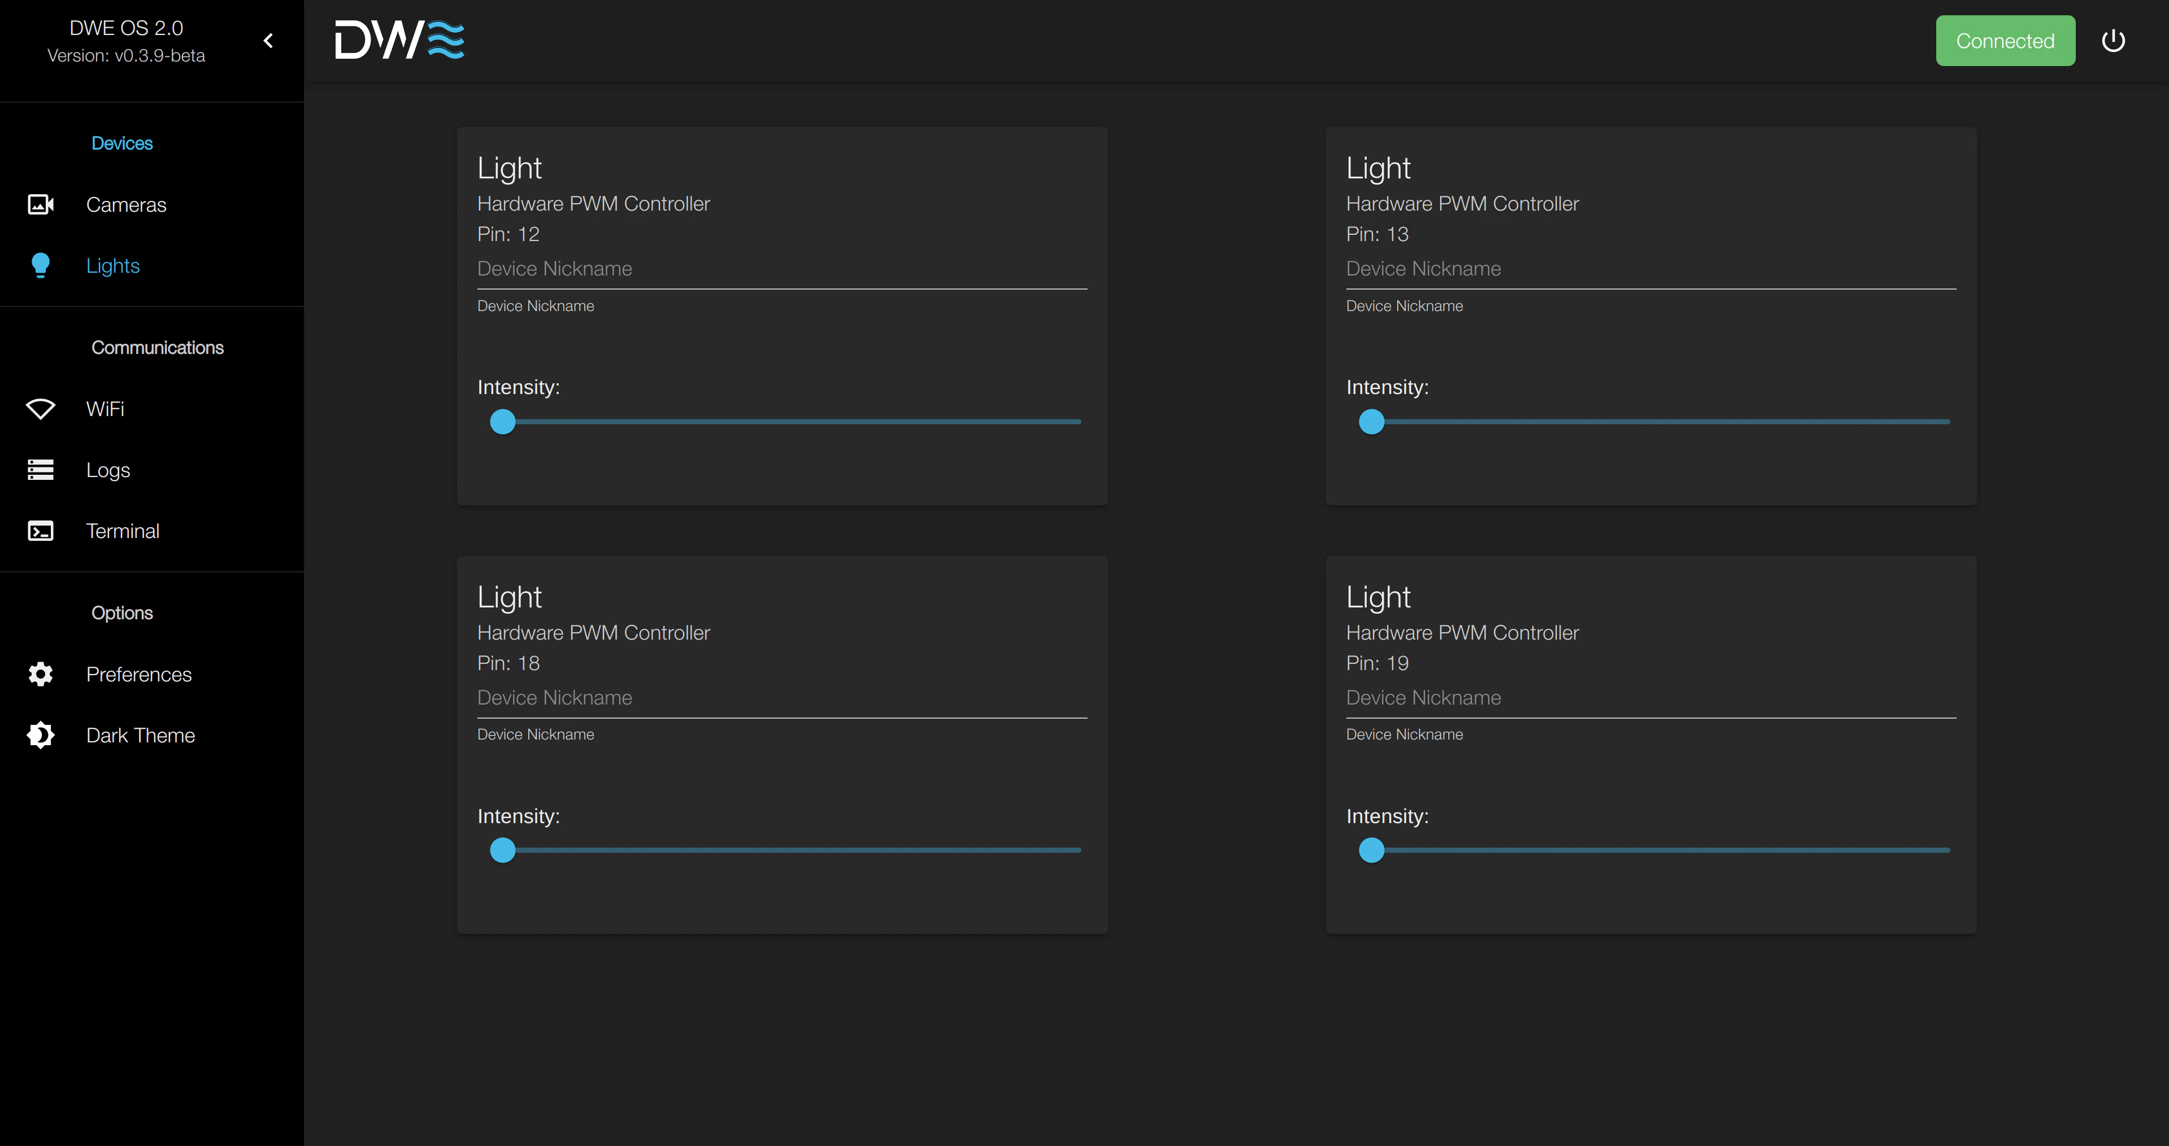Click the Lights bulb icon

[x=40, y=265]
